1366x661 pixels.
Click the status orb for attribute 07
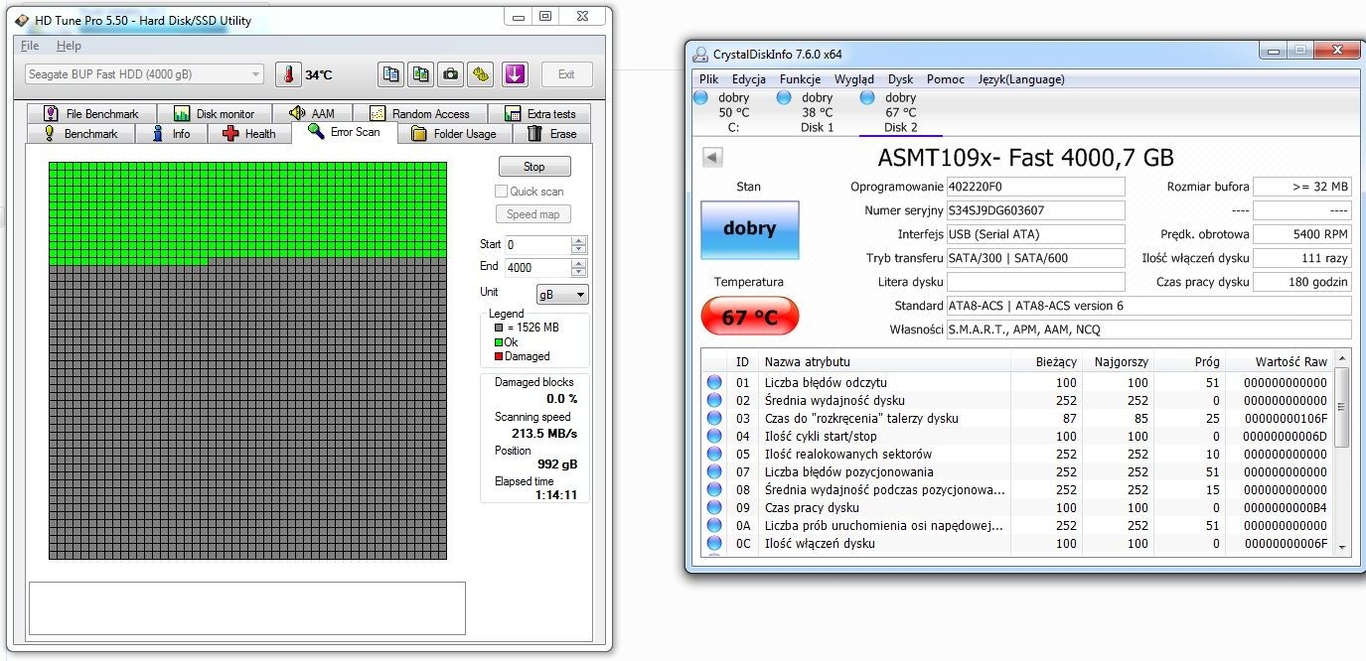[714, 471]
